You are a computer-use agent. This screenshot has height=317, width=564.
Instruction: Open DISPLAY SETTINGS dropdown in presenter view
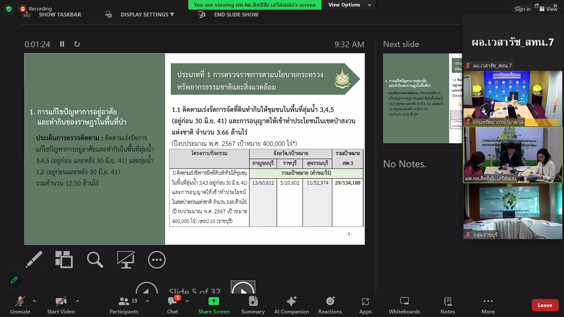[x=140, y=15]
